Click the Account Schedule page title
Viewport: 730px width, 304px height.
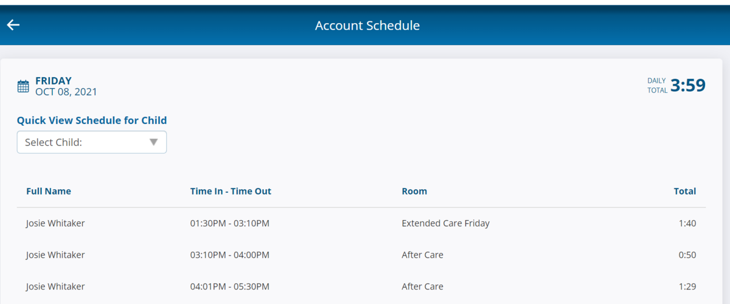tap(367, 26)
